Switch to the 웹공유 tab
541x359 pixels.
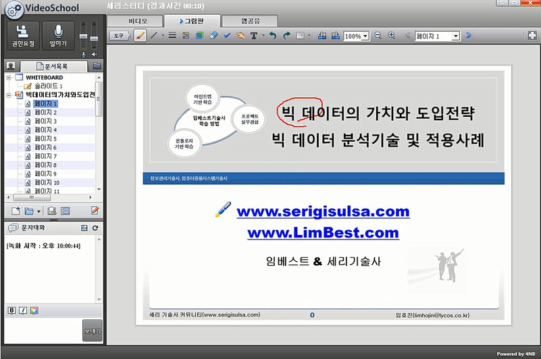click(x=250, y=21)
